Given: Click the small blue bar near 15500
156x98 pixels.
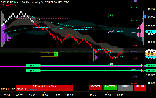Looking at the screenshot, I should tap(145, 17).
